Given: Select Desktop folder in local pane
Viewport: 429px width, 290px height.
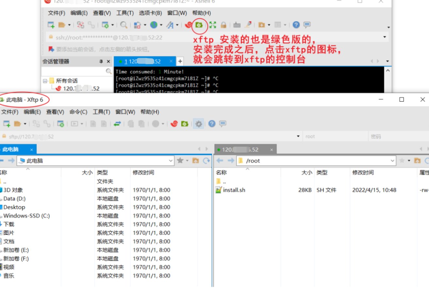Looking at the screenshot, I should tap(14, 207).
